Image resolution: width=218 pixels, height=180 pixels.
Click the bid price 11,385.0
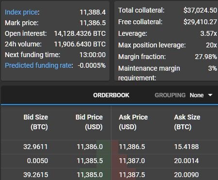pyautogui.click(x=90, y=175)
